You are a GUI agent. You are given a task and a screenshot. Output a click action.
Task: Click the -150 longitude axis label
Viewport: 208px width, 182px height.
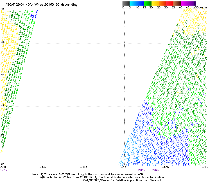[x=3, y=167]
